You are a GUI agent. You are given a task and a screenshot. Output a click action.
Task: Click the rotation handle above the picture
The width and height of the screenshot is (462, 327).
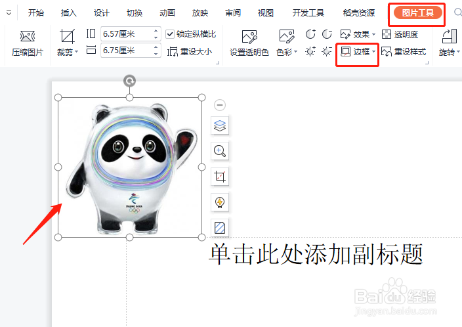(130, 81)
